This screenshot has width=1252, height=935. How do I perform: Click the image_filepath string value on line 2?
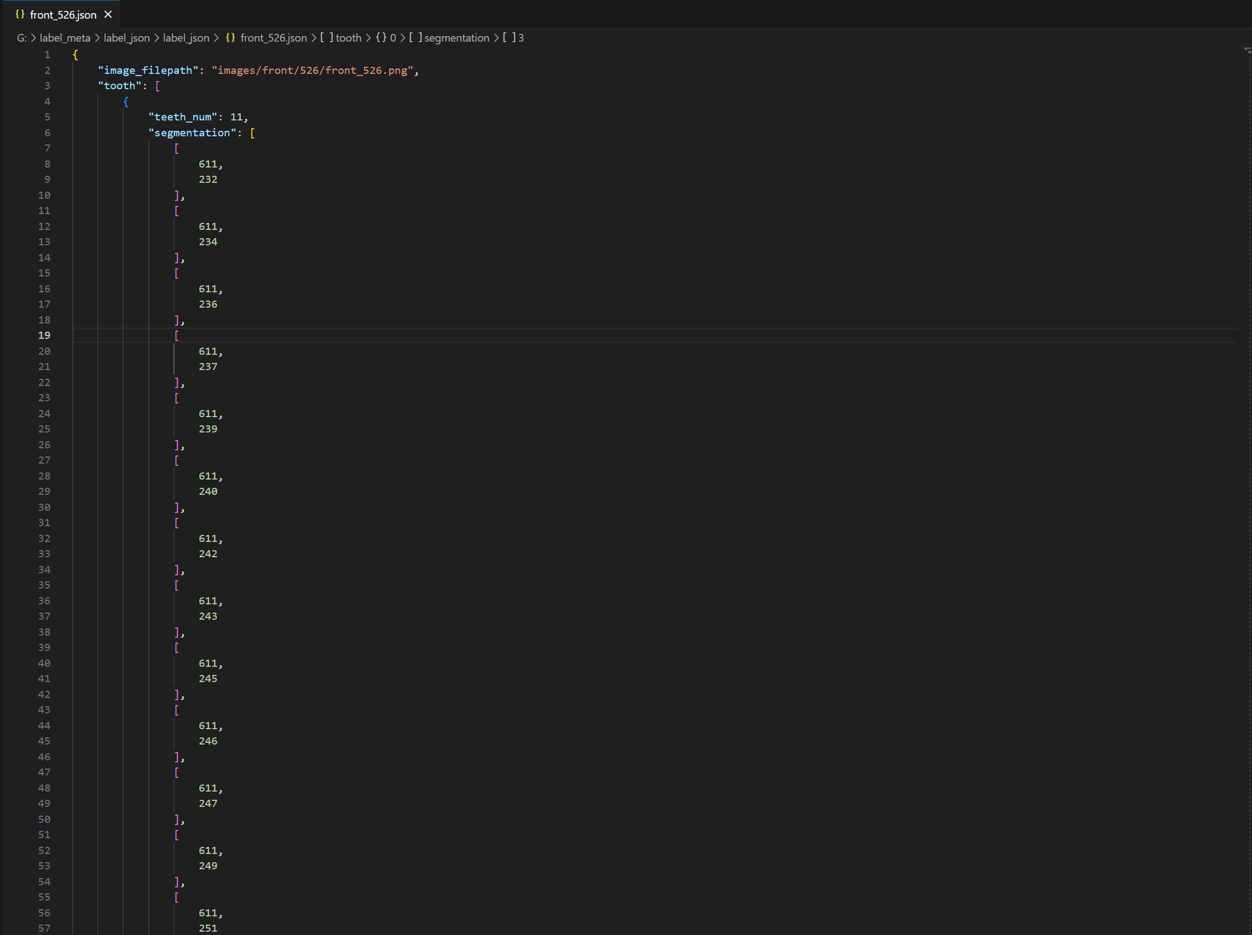(x=314, y=70)
